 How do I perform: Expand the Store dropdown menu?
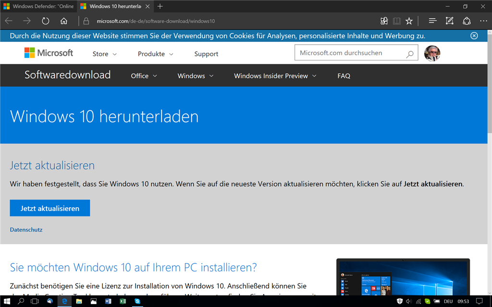[104, 54]
